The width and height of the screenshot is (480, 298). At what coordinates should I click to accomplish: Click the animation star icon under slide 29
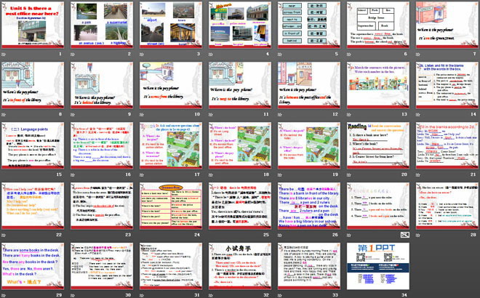tap(4, 295)
